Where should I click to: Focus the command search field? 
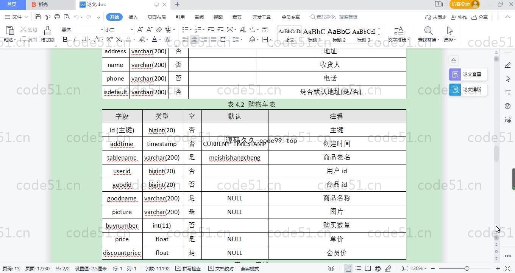334,17
